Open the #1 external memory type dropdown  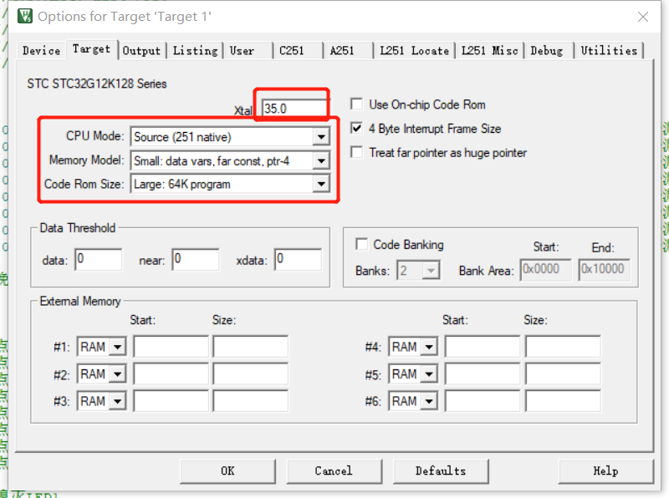point(117,348)
